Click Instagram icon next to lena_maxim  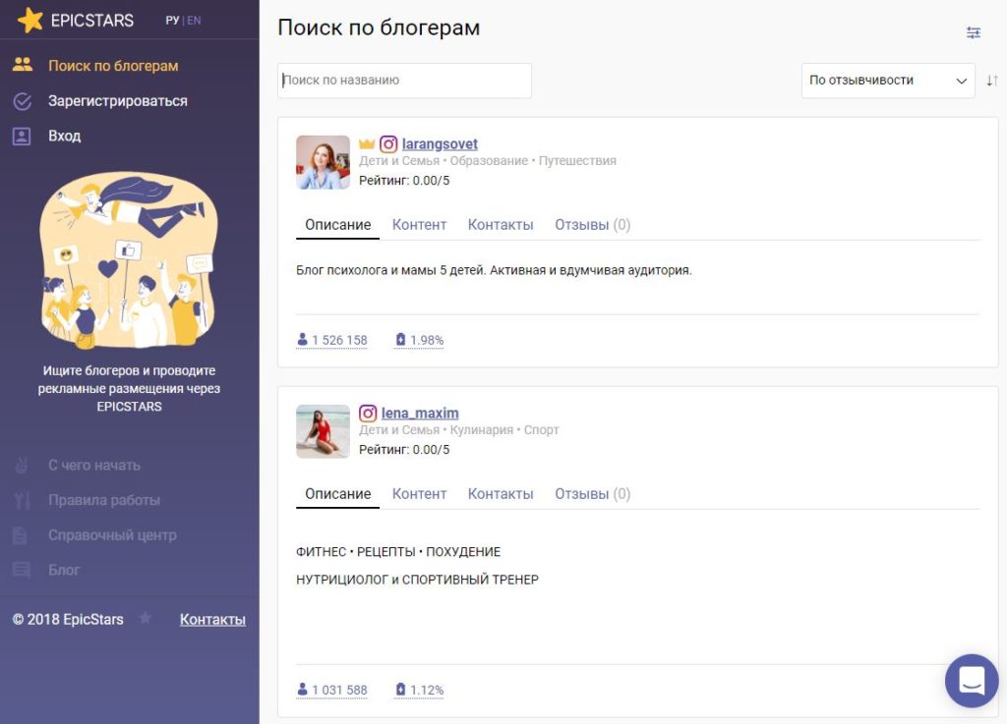(x=368, y=413)
